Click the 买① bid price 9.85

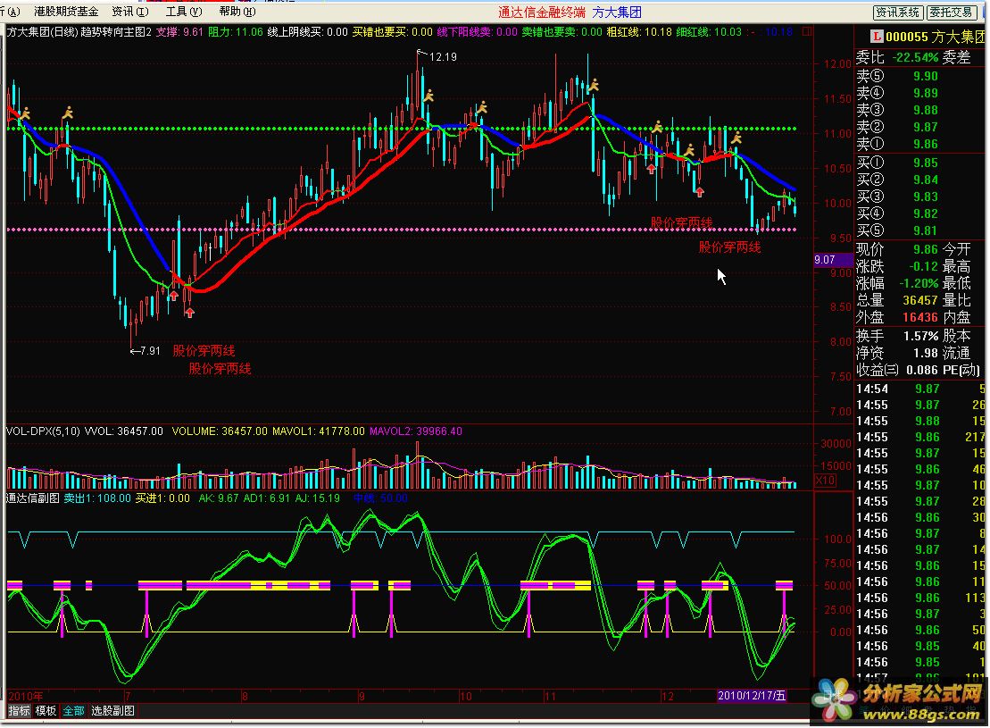click(925, 163)
